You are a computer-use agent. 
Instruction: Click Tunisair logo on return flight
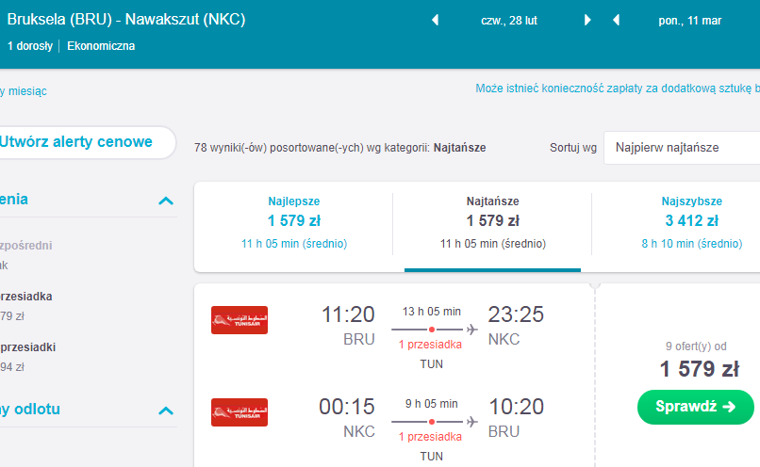(x=240, y=412)
